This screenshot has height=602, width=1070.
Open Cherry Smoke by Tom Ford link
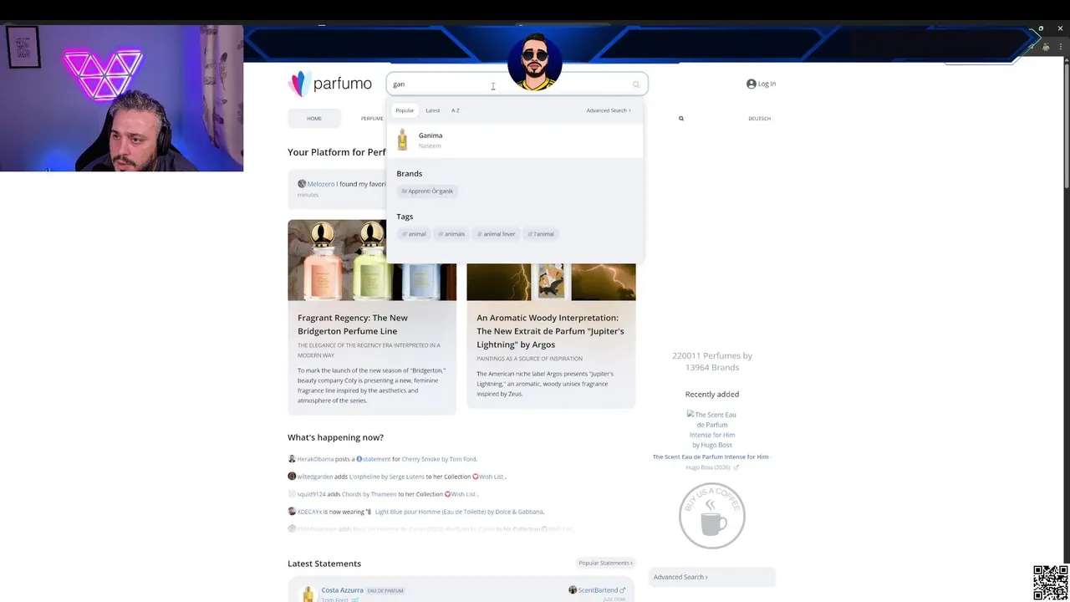[x=439, y=459]
